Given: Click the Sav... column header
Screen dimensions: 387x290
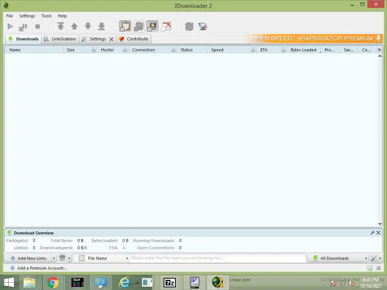Looking at the screenshot, I should click(x=349, y=50).
